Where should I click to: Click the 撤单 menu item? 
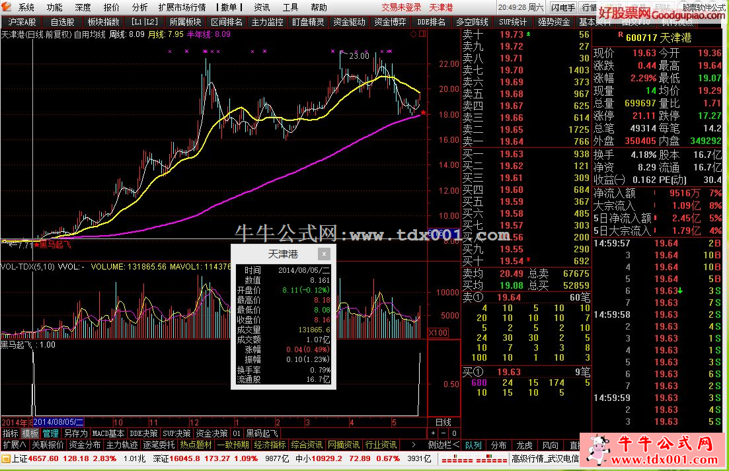tap(229, 7)
